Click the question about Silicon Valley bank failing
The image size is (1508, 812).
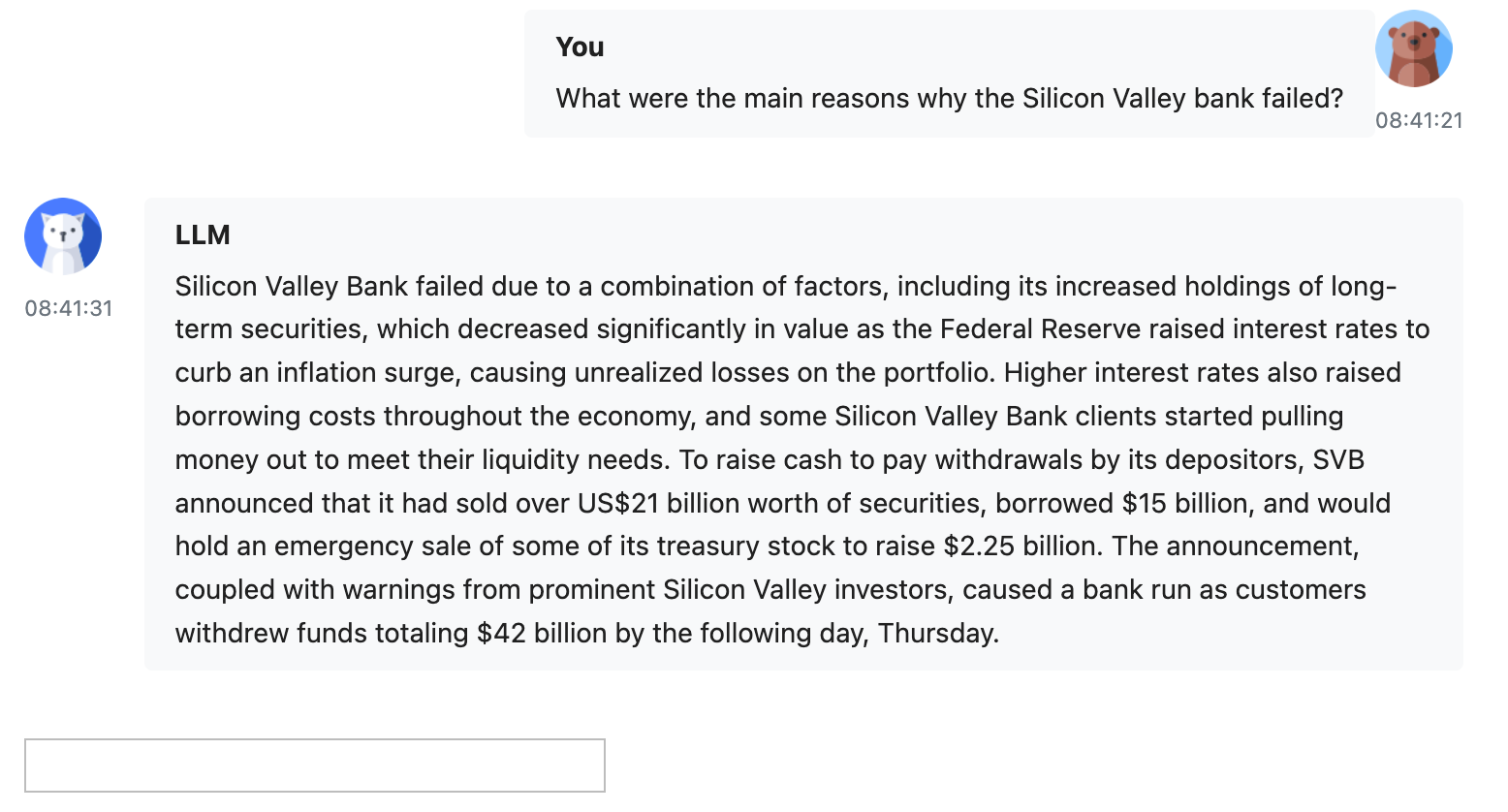[949, 98]
